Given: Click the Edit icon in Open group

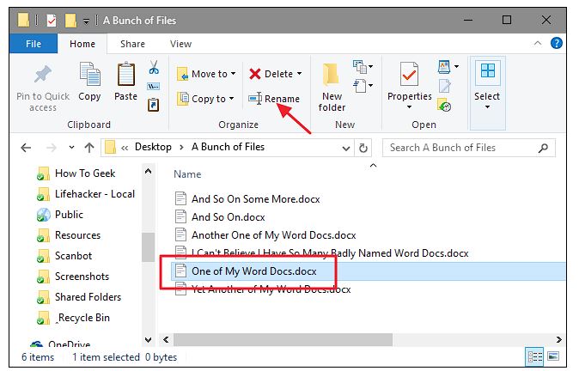Looking at the screenshot, I should (445, 86).
